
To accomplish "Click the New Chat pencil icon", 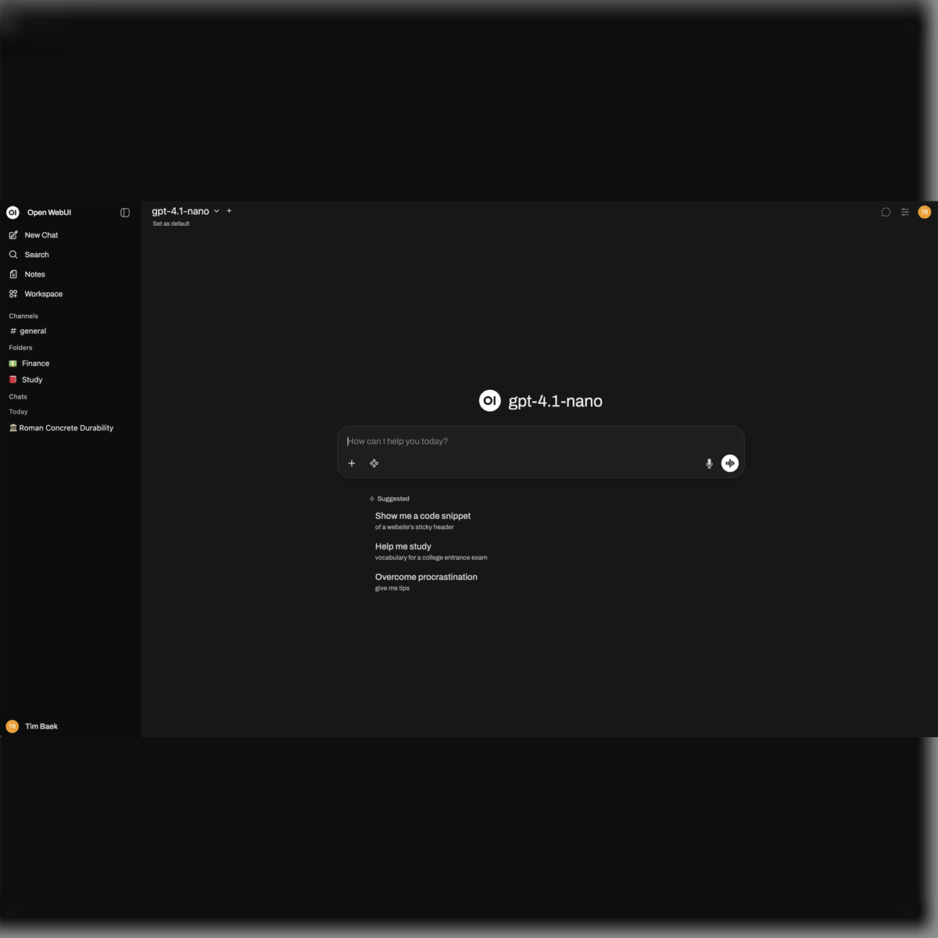I will click(x=13, y=235).
